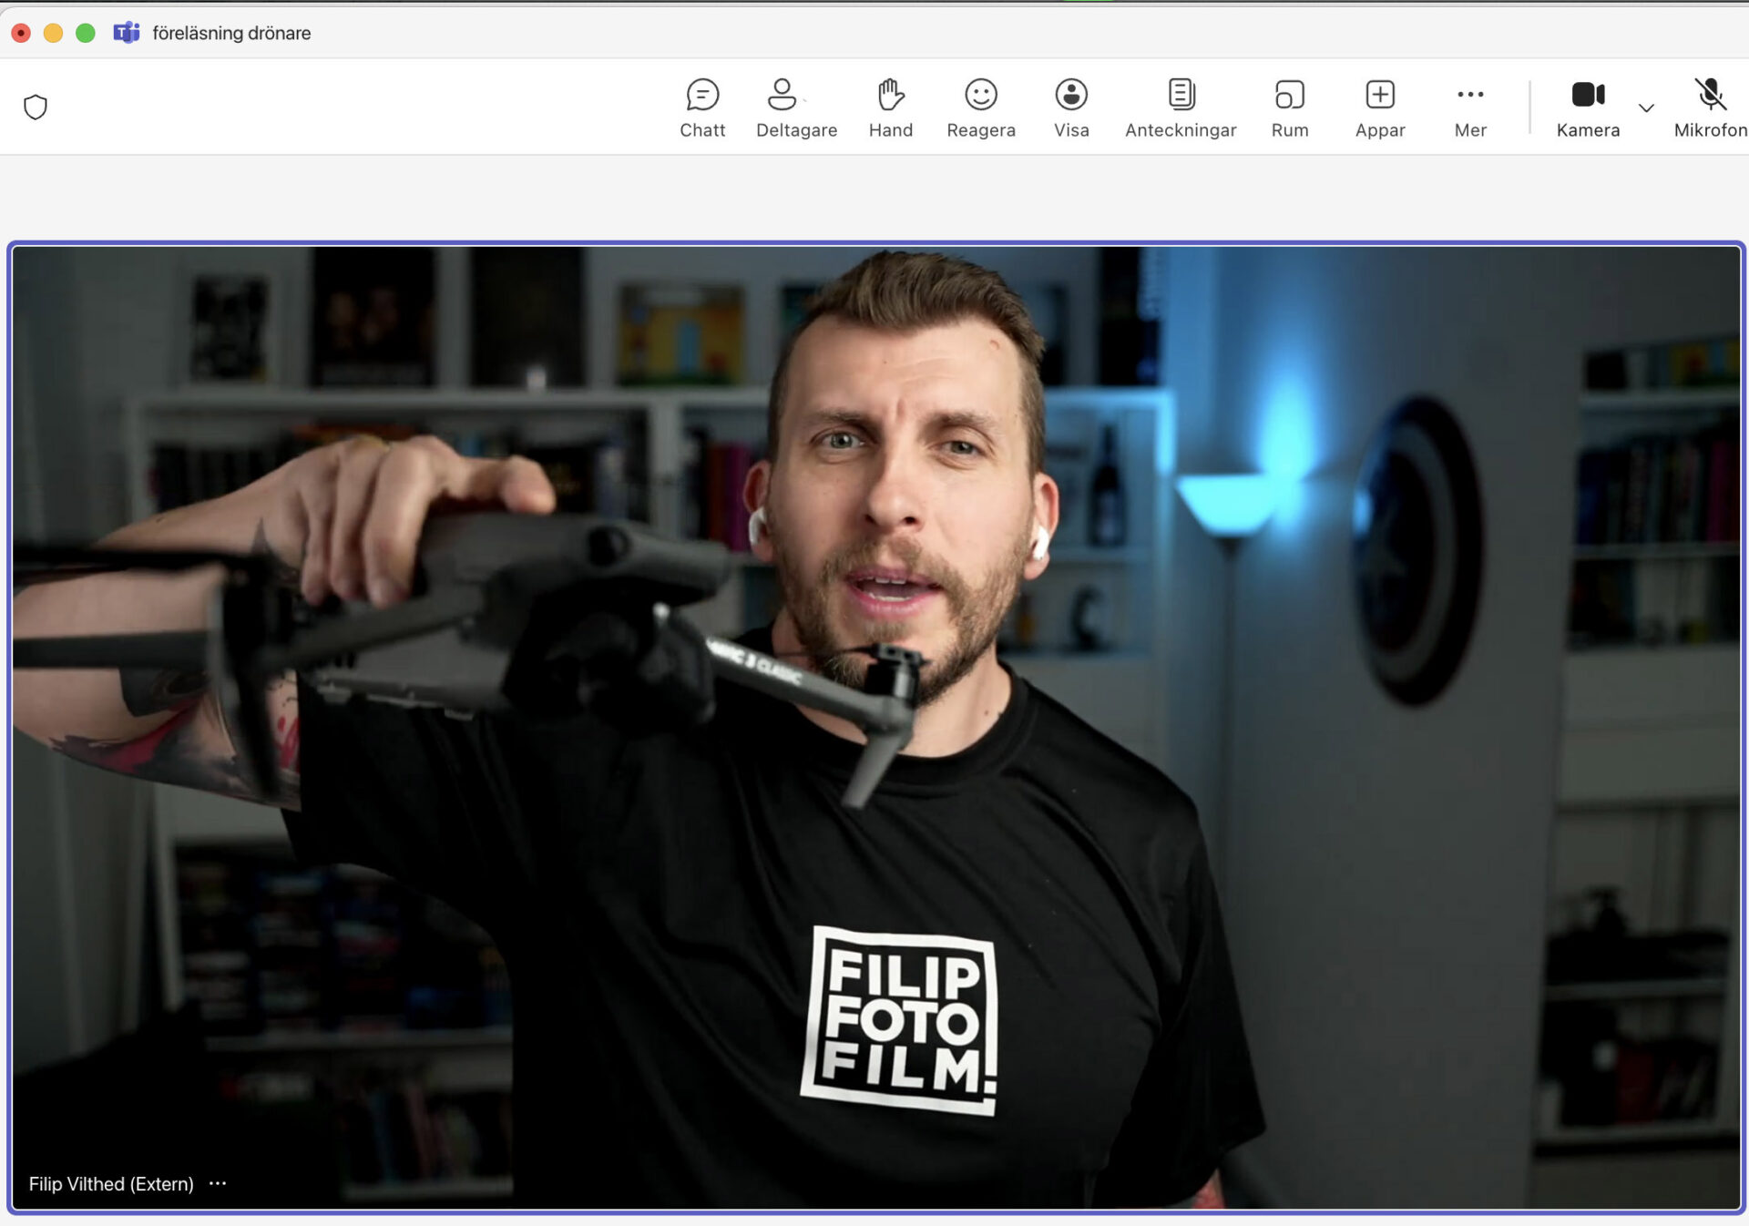Open the Visa view options
Screen dimensions: 1749x1226
point(1070,107)
